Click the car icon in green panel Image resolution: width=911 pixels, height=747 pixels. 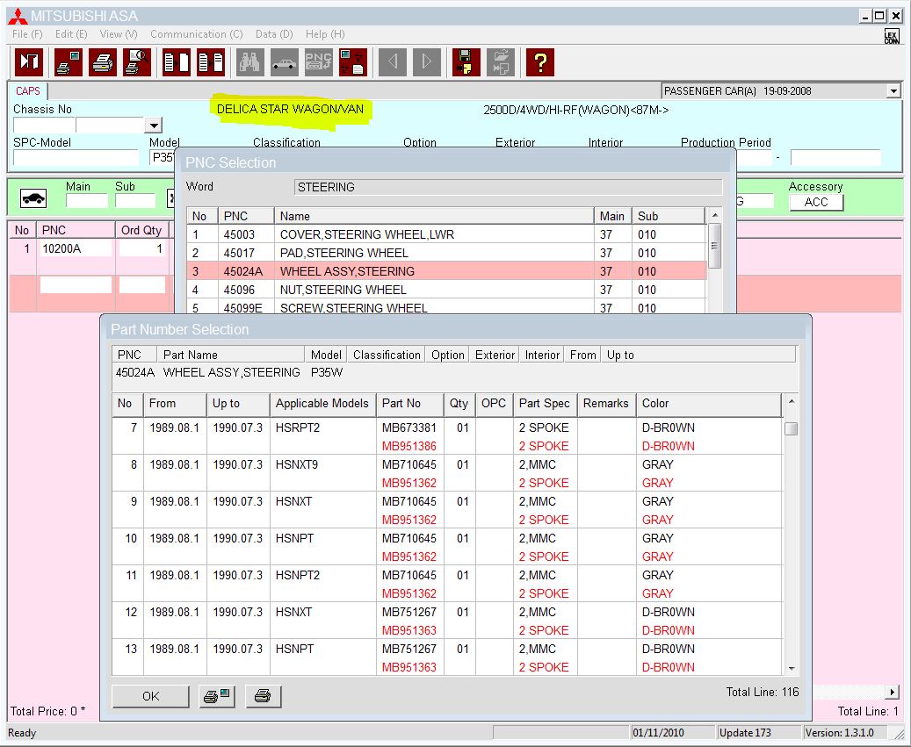[x=33, y=199]
